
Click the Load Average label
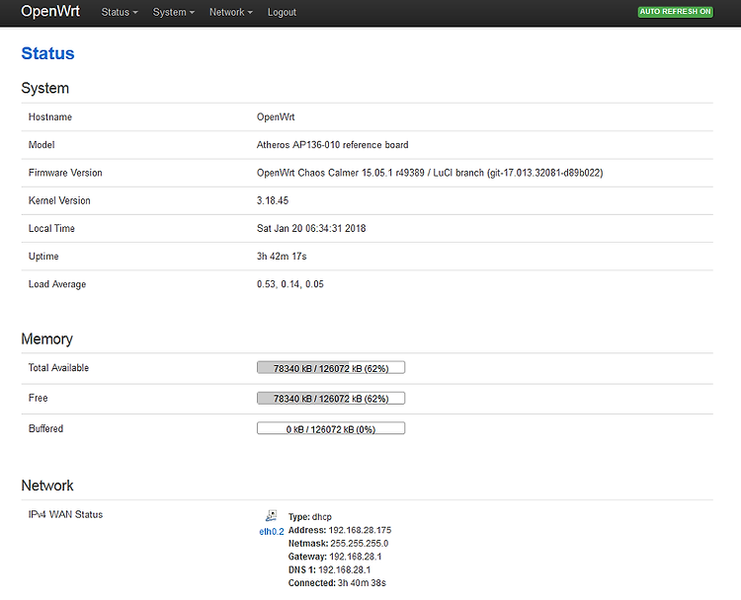57,284
